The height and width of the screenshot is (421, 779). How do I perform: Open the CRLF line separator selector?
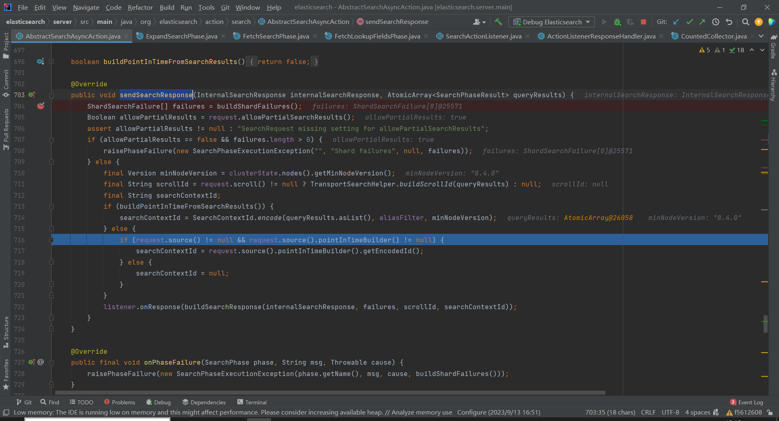pos(648,412)
